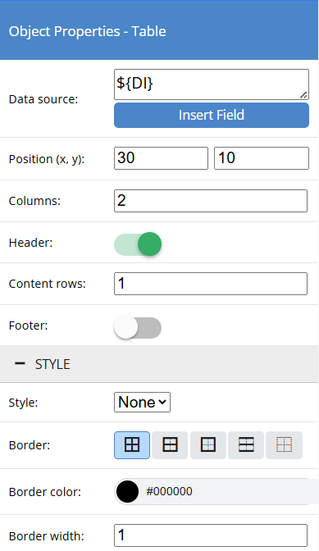Choose the header-row and frame border style
The width and height of the screenshot is (319, 551).
point(170,445)
